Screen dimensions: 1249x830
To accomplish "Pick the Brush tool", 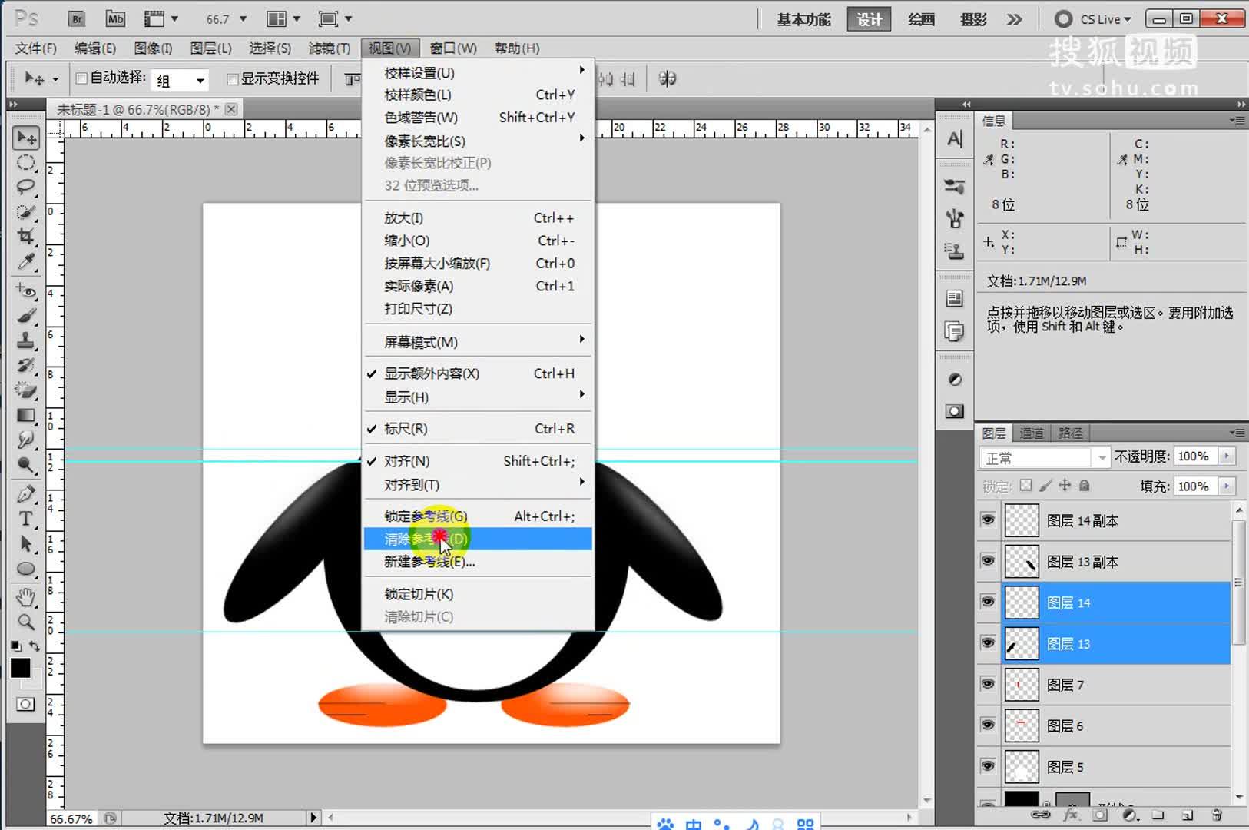I will click(x=25, y=315).
